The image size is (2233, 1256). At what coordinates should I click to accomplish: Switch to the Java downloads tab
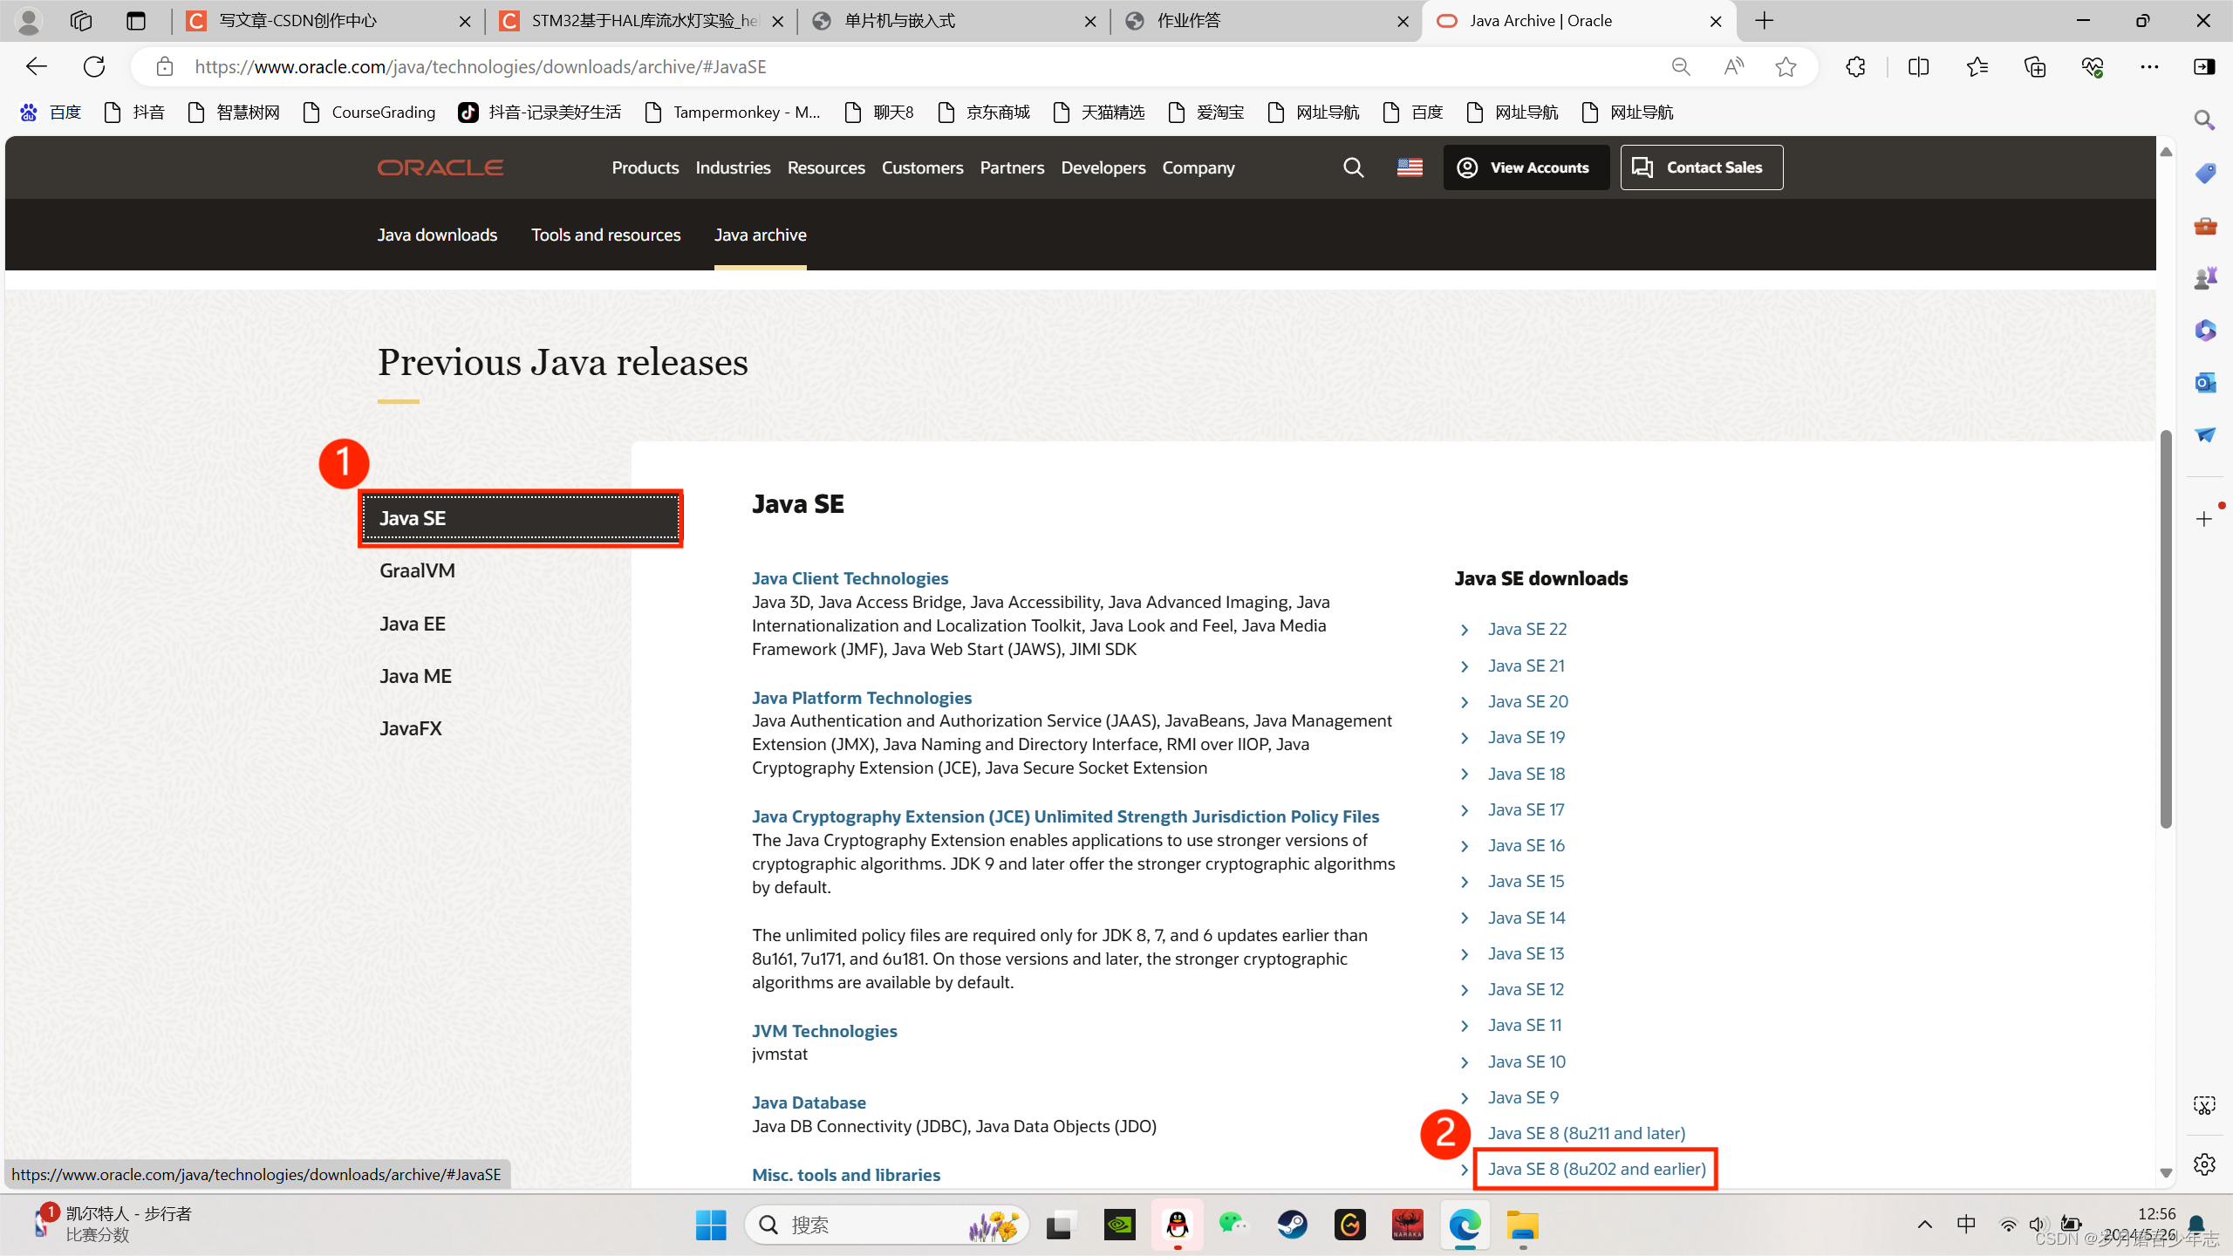tap(437, 235)
